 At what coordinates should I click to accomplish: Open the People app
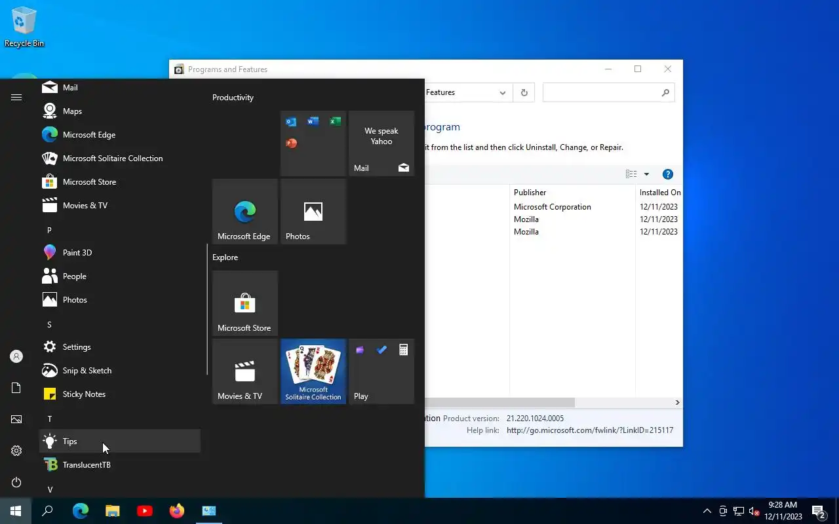[x=120, y=276]
